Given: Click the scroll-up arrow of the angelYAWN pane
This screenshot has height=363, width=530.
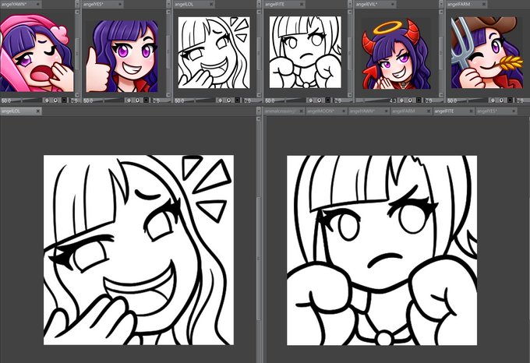Looking at the screenshot, I should click(77, 12).
